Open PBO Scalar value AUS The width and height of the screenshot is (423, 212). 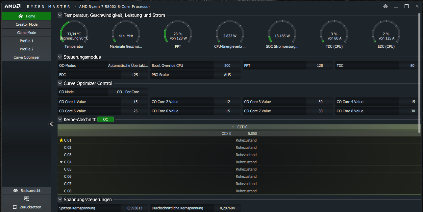[x=227, y=75]
